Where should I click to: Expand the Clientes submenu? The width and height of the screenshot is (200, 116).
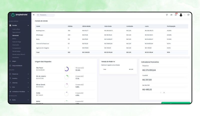28,83
